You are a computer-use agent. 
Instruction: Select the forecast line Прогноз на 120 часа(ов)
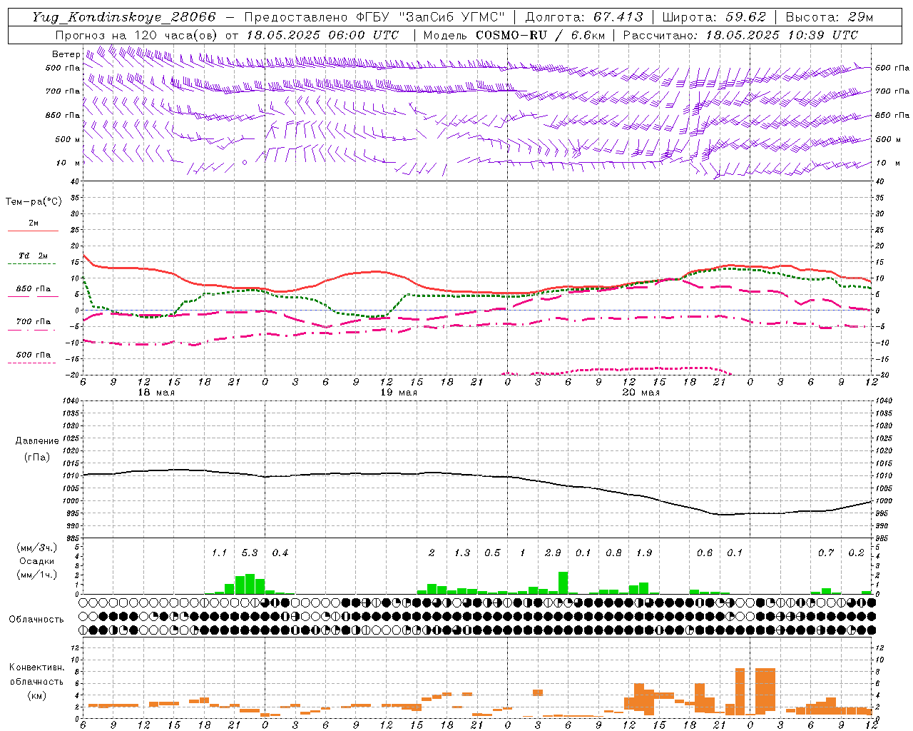pyautogui.click(x=137, y=35)
